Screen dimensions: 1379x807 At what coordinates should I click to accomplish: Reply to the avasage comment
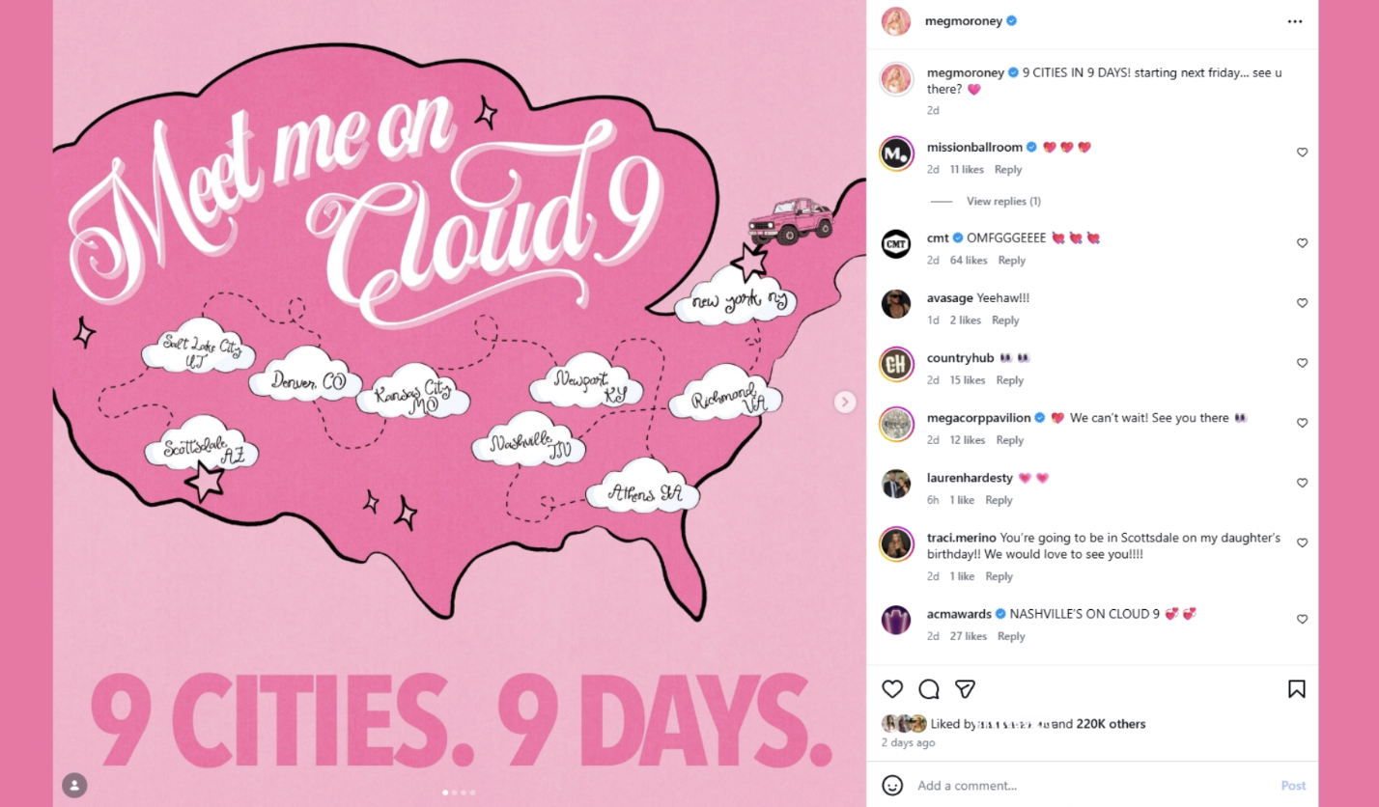(x=1005, y=320)
